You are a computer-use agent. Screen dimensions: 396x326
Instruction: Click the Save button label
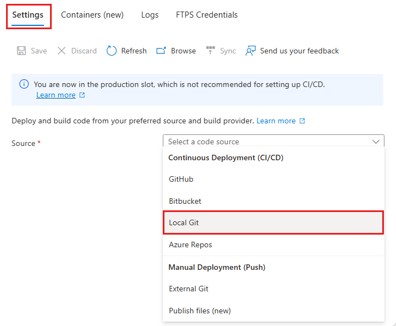[x=39, y=51]
